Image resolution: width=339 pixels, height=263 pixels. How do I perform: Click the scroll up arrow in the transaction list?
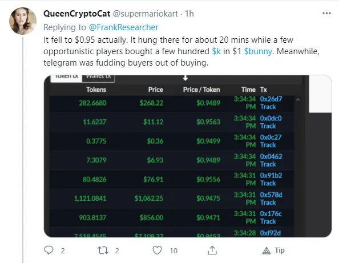coord(298,100)
